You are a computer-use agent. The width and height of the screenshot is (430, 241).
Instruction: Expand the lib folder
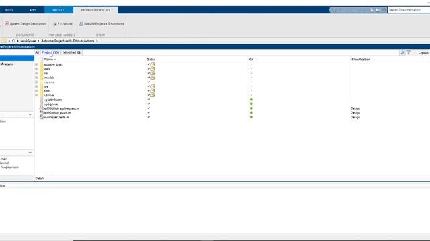point(36,73)
